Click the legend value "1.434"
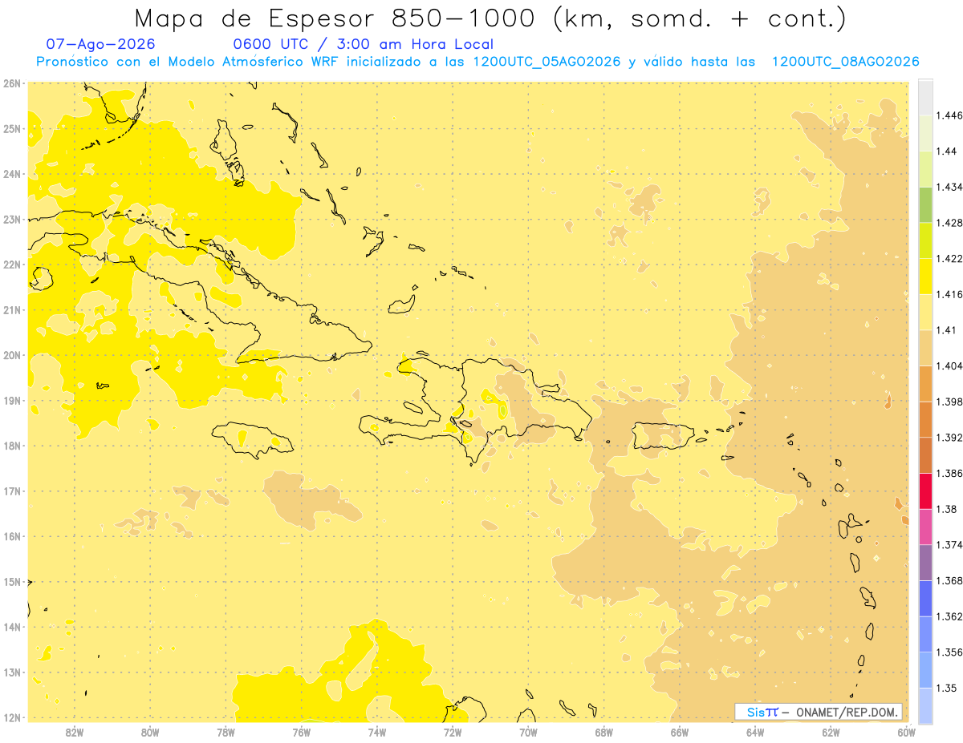Image resolution: width=963 pixels, height=743 pixels. pyautogui.click(x=949, y=187)
